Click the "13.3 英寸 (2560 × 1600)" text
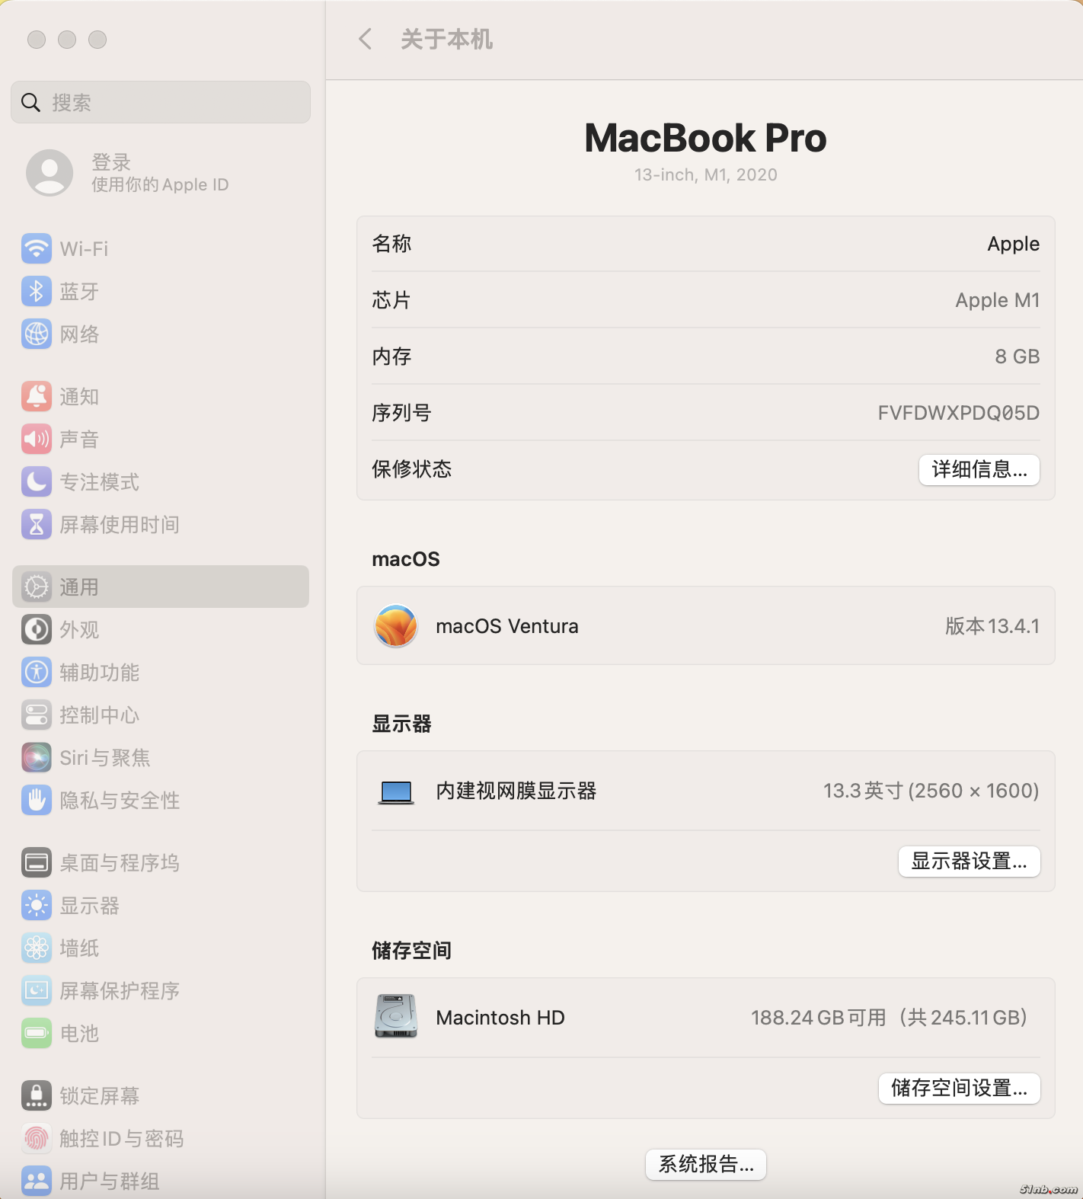 (931, 791)
